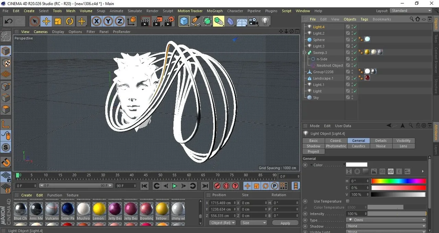The image size is (439, 233).
Task: Click the Record Active Objects button
Action: (x=217, y=186)
